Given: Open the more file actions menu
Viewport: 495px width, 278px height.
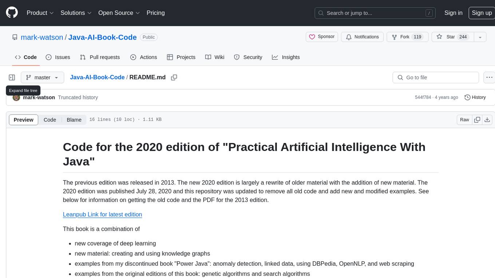Looking at the screenshot, I should pos(489,78).
